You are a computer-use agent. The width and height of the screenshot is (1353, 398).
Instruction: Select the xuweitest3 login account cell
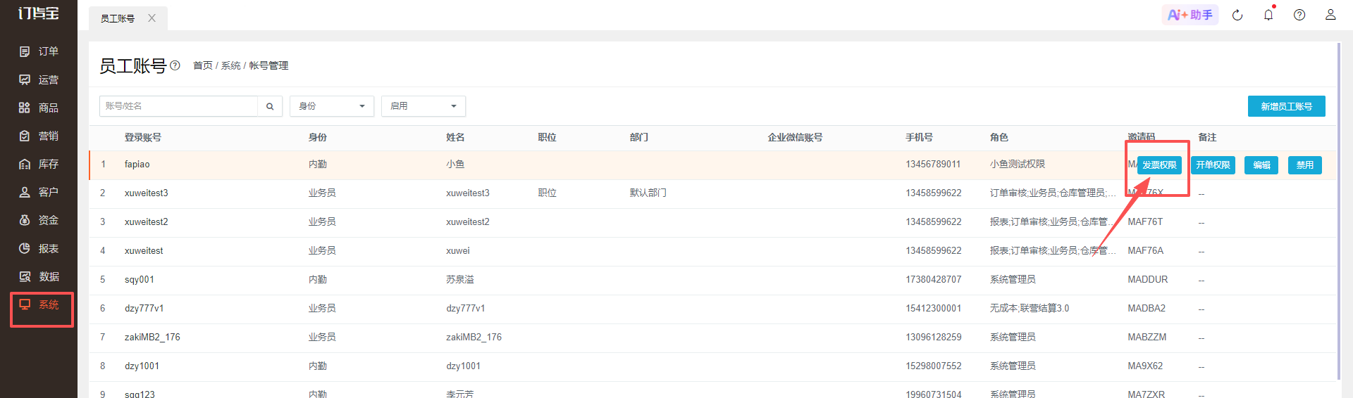pyautogui.click(x=147, y=193)
